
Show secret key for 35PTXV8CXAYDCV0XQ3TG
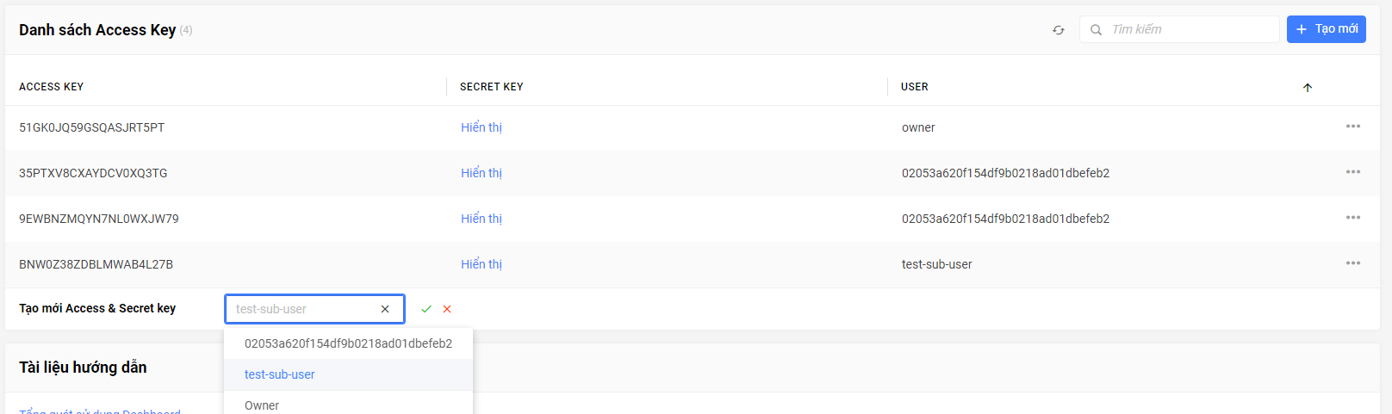click(482, 173)
